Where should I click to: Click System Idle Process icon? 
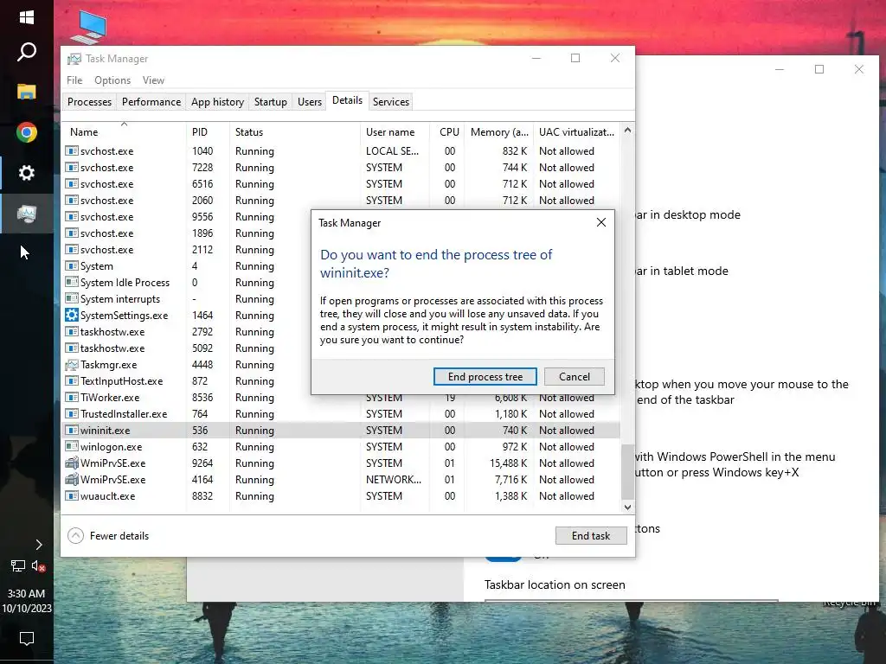72,283
